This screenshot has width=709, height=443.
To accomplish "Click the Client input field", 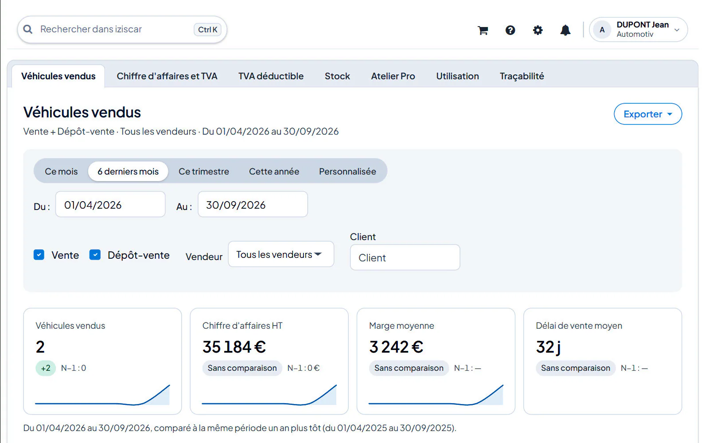I will click(405, 257).
